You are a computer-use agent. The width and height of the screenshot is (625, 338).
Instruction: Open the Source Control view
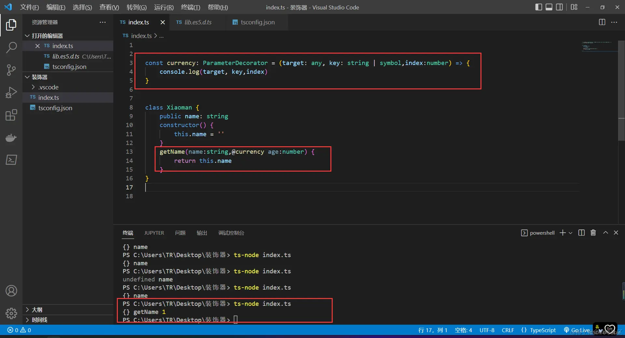point(11,70)
